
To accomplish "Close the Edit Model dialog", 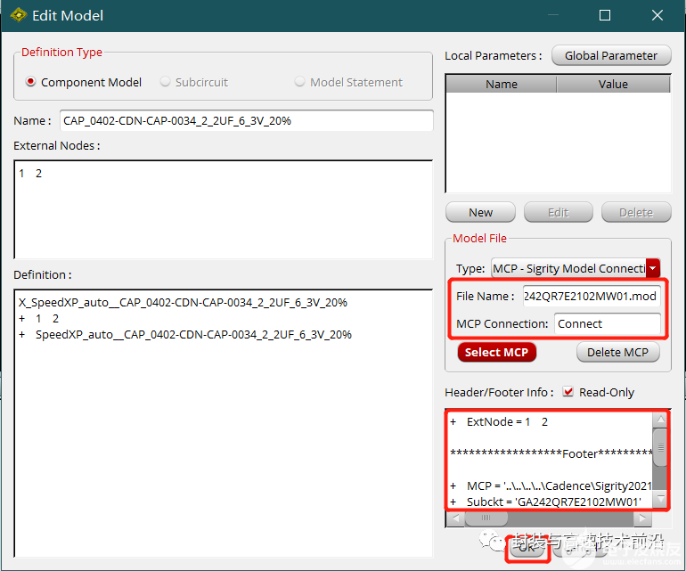I will coord(657,15).
